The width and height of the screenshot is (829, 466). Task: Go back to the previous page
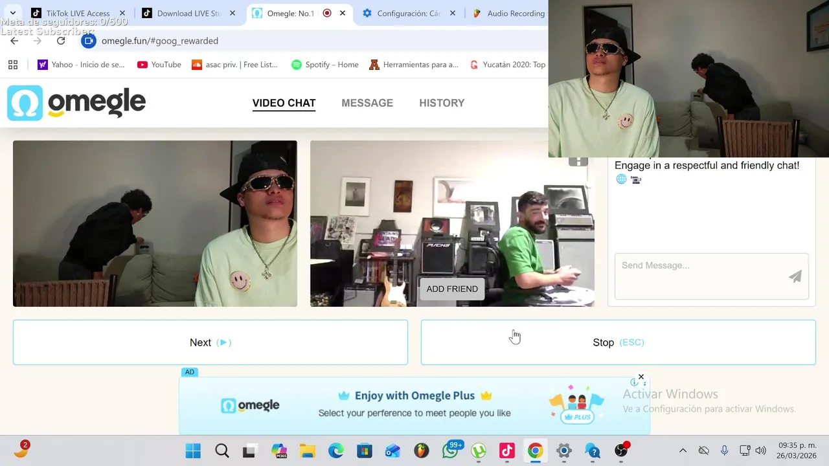(14, 41)
